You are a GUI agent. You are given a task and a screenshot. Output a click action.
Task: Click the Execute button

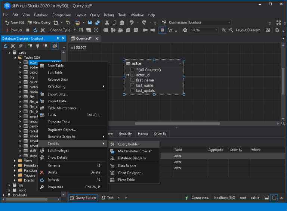click(x=14, y=30)
